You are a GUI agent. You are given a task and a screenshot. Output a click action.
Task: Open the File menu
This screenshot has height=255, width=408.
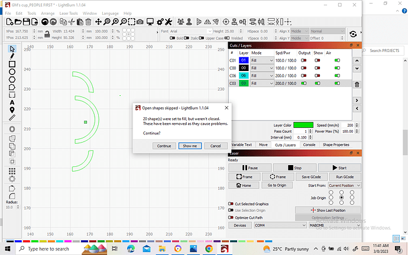click(8, 13)
